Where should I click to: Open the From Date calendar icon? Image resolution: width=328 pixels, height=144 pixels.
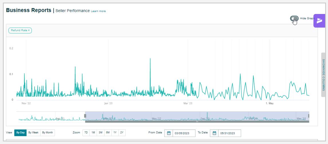pos(169,133)
